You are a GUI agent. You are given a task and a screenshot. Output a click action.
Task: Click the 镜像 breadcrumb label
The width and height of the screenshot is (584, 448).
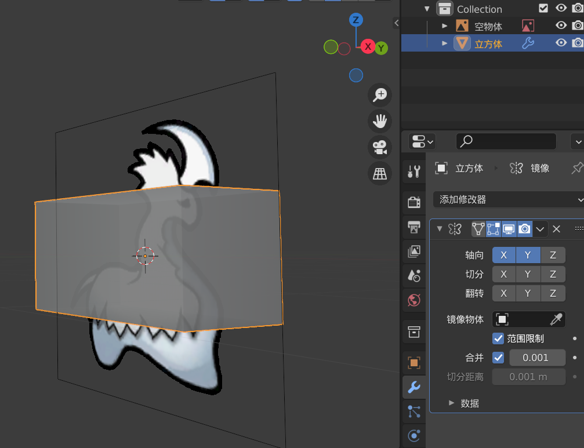pos(540,168)
